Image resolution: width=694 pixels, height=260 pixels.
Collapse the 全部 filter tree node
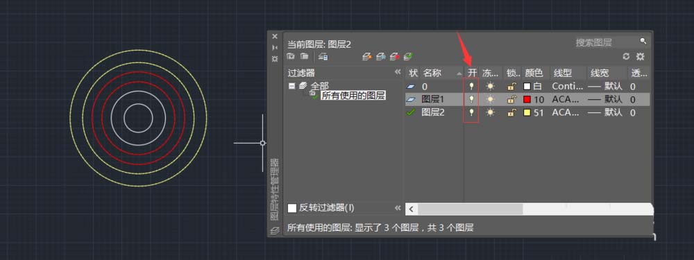[291, 86]
